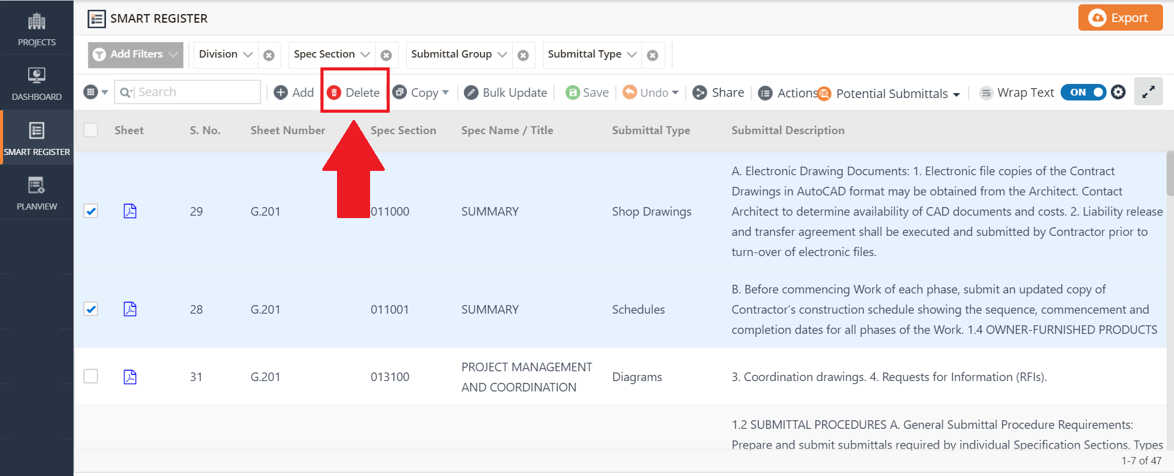Click the description starting with 'A. Electronic Drawing Documents'
Image resolution: width=1174 pixels, height=476 pixels.
click(x=947, y=211)
